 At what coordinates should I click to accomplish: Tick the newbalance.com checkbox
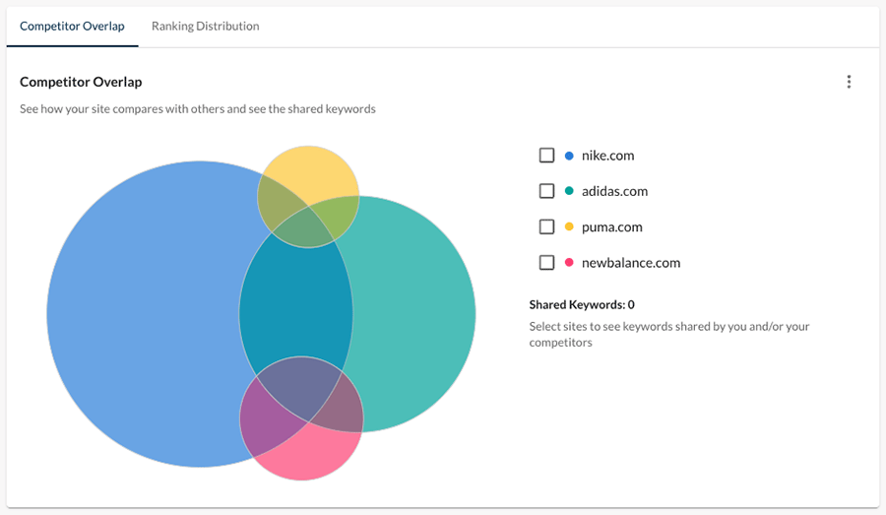tap(546, 262)
